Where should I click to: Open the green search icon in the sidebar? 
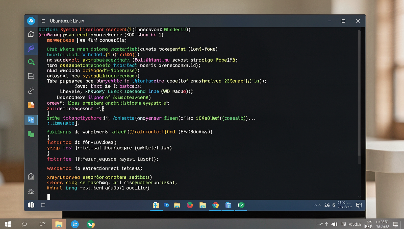click(31, 62)
